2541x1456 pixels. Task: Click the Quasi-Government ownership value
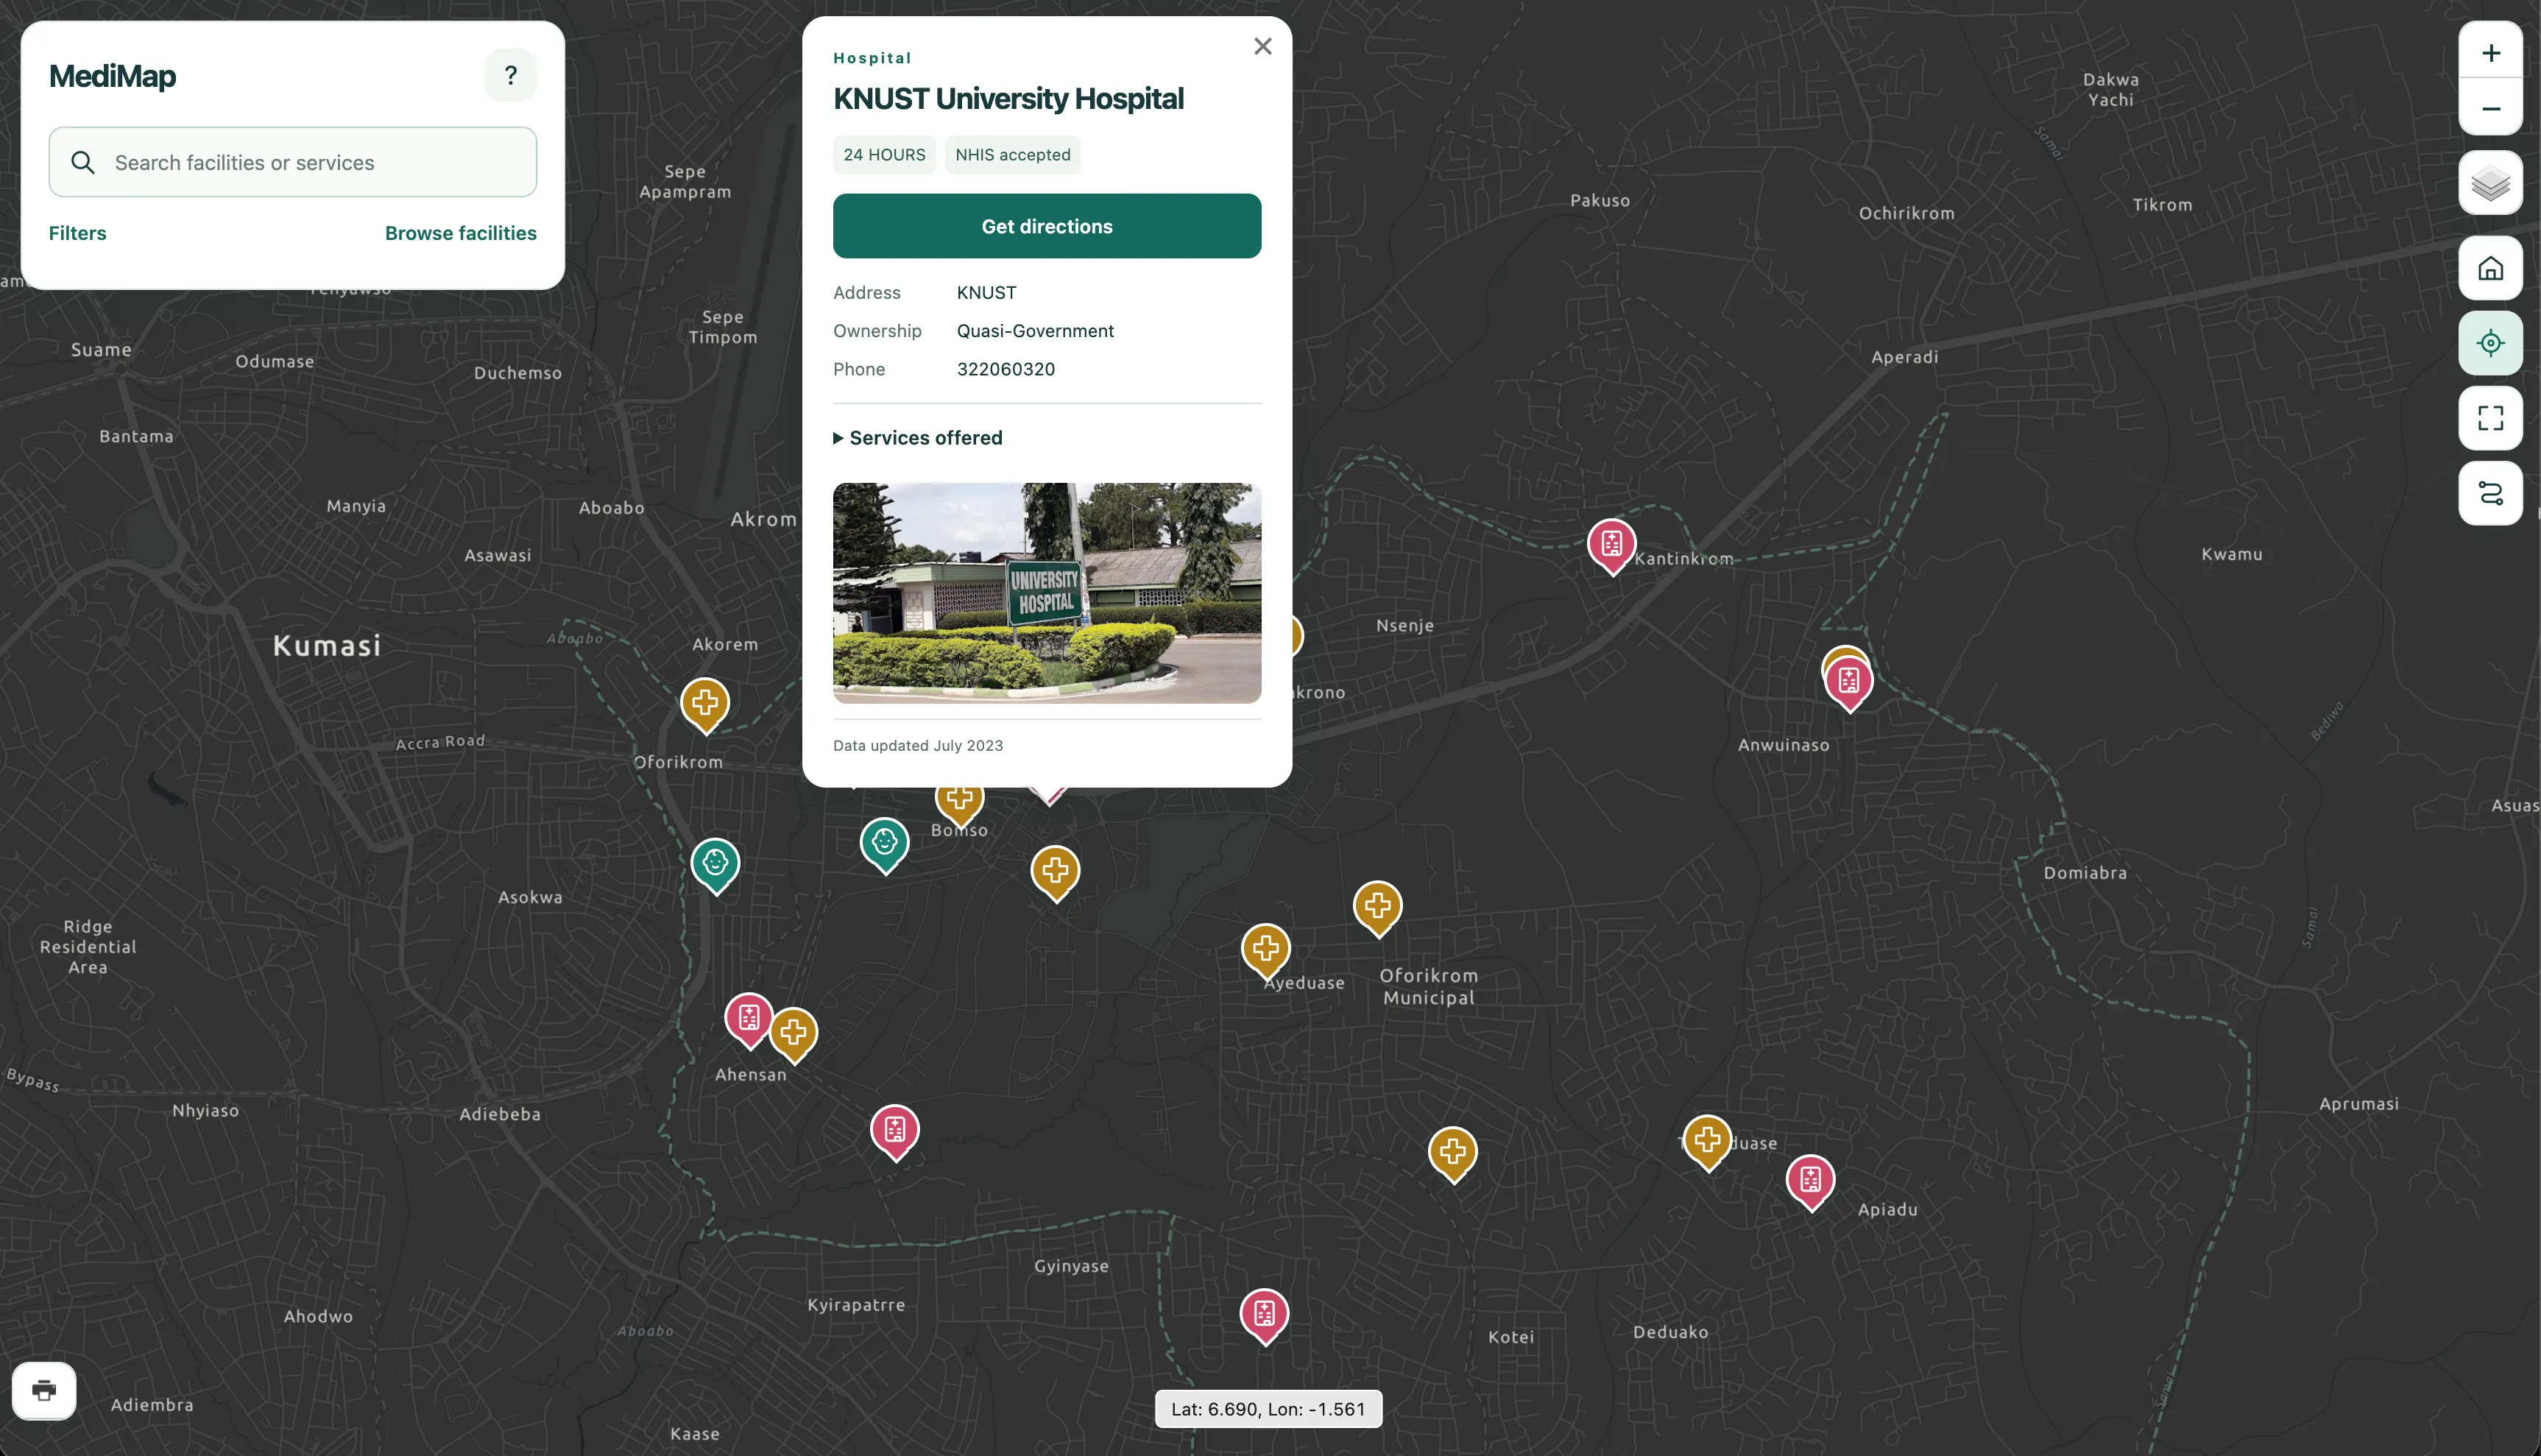click(x=1035, y=331)
